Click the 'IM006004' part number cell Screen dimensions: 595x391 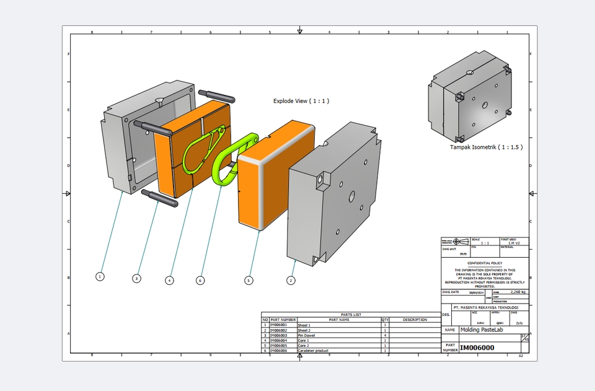283,341
